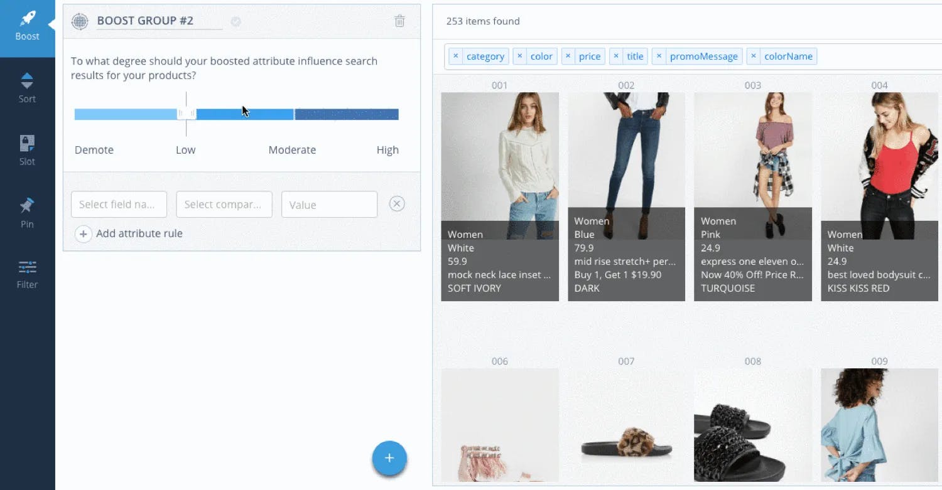Click the plus icon for Add attribute rule
Image resolution: width=942 pixels, height=490 pixels.
pyautogui.click(x=83, y=233)
